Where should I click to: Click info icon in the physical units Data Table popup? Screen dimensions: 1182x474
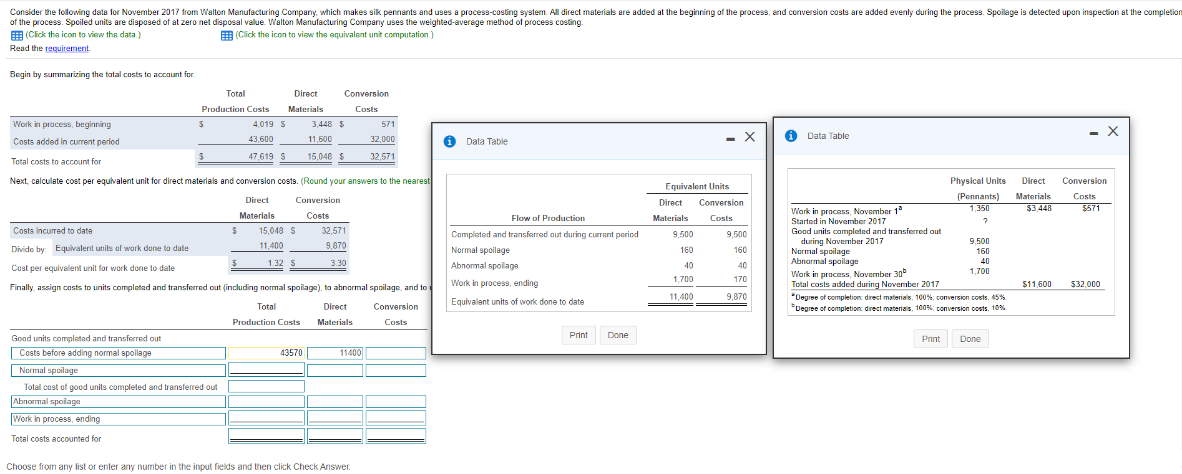(791, 136)
